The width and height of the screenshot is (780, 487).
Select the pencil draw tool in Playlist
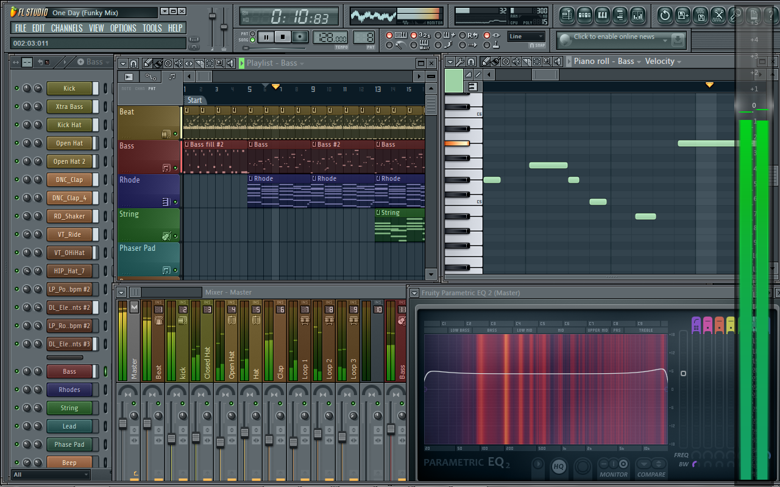(x=147, y=63)
